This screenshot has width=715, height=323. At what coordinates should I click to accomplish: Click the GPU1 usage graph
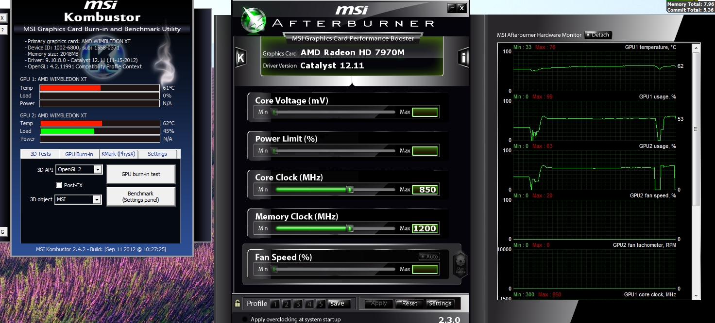point(595,120)
